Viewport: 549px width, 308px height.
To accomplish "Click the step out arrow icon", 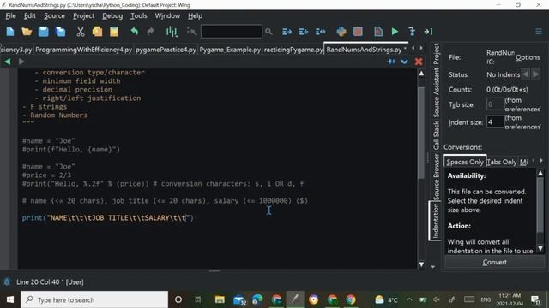I will [428, 32].
